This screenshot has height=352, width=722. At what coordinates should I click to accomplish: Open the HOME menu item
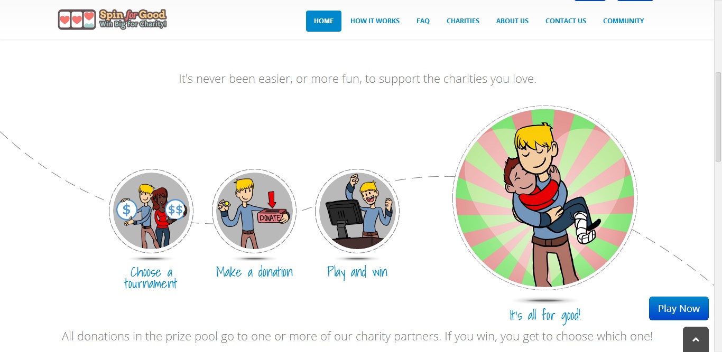click(323, 21)
